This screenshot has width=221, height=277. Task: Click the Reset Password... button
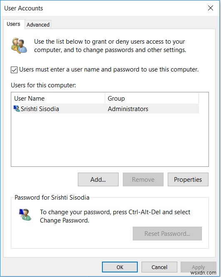(x=167, y=234)
